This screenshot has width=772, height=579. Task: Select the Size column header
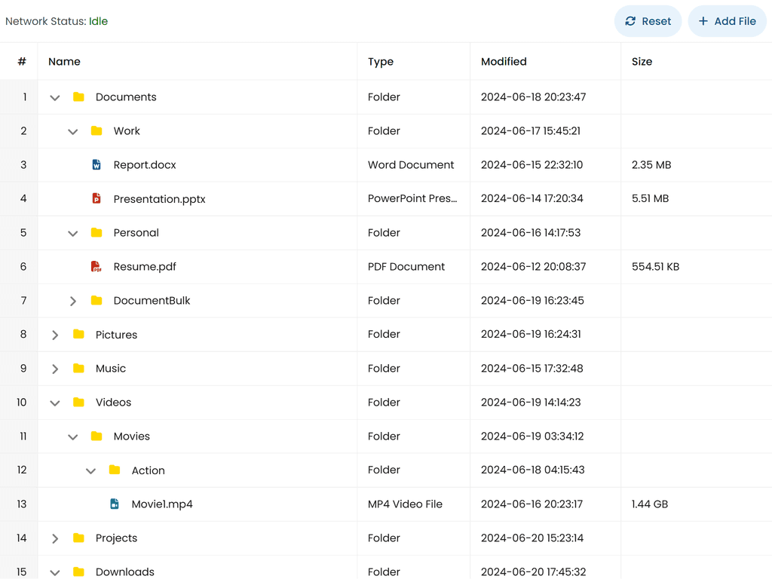[x=642, y=62]
